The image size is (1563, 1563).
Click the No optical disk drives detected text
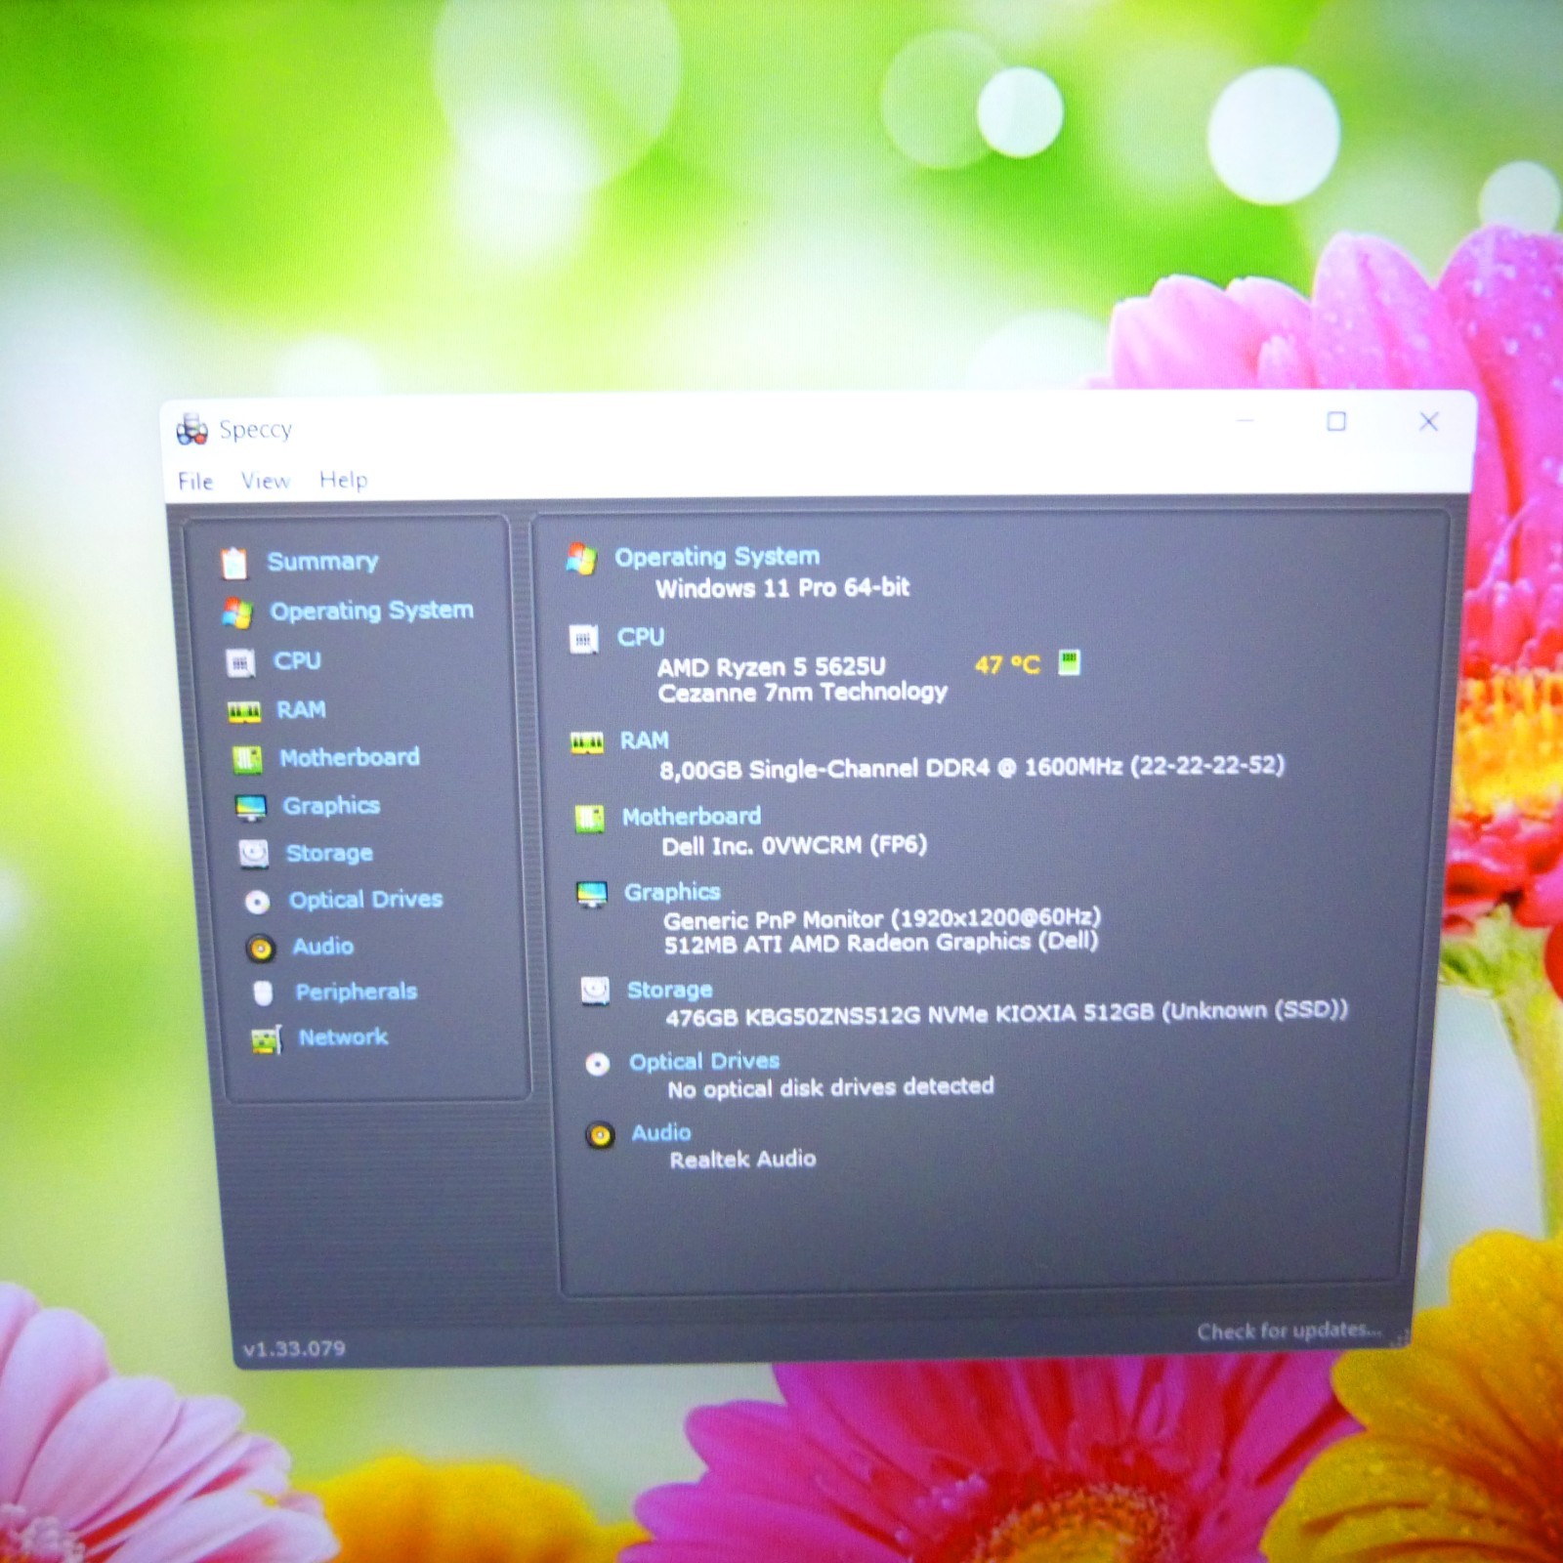(x=830, y=1088)
